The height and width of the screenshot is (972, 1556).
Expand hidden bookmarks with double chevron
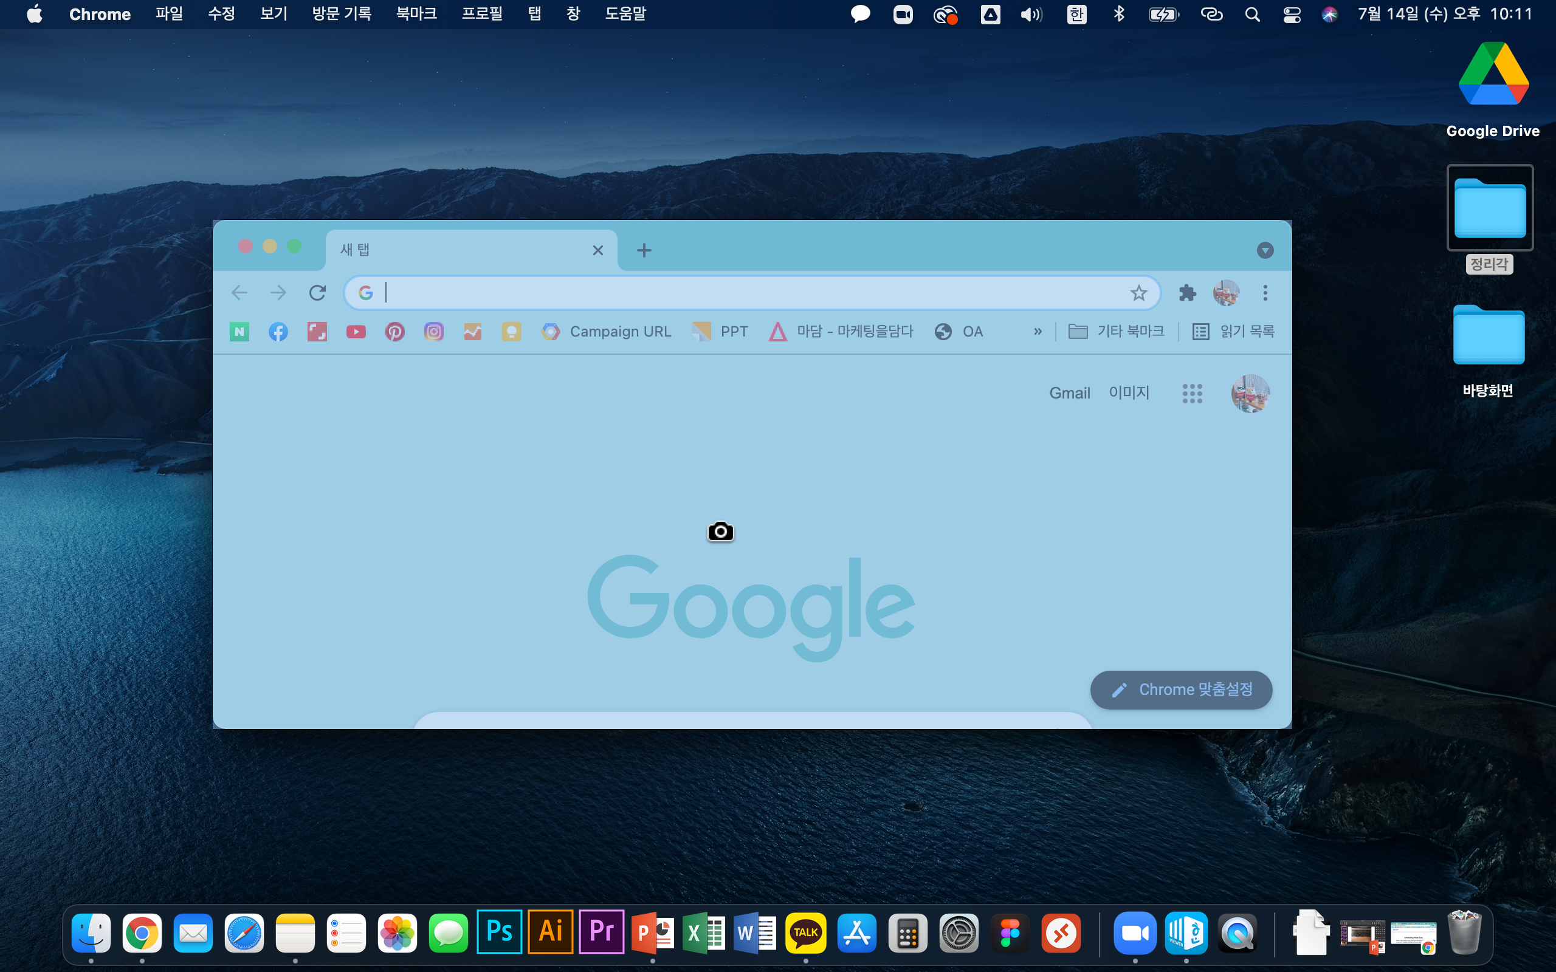1037,332
